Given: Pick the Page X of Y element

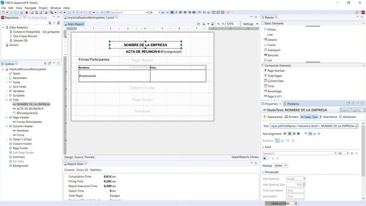Looking at the screenshot, I should point(273,96).
